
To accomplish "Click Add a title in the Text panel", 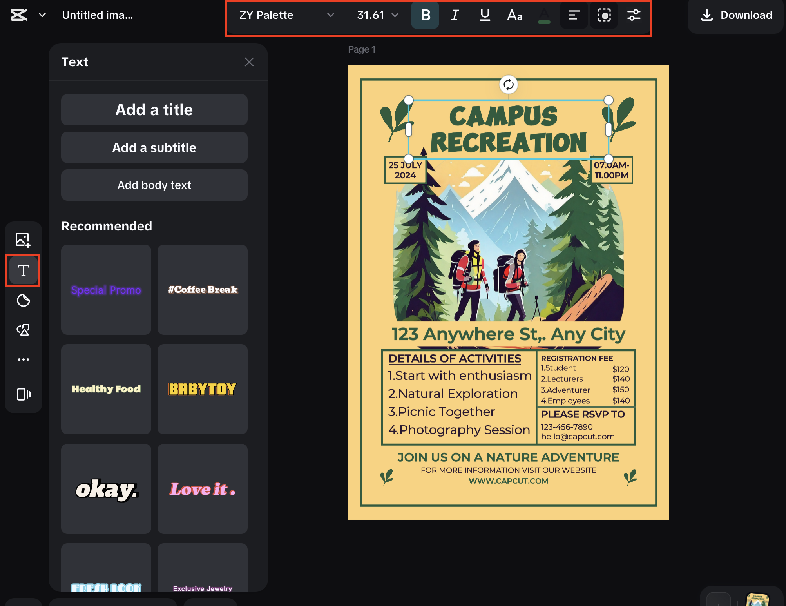I will [154, 110].
